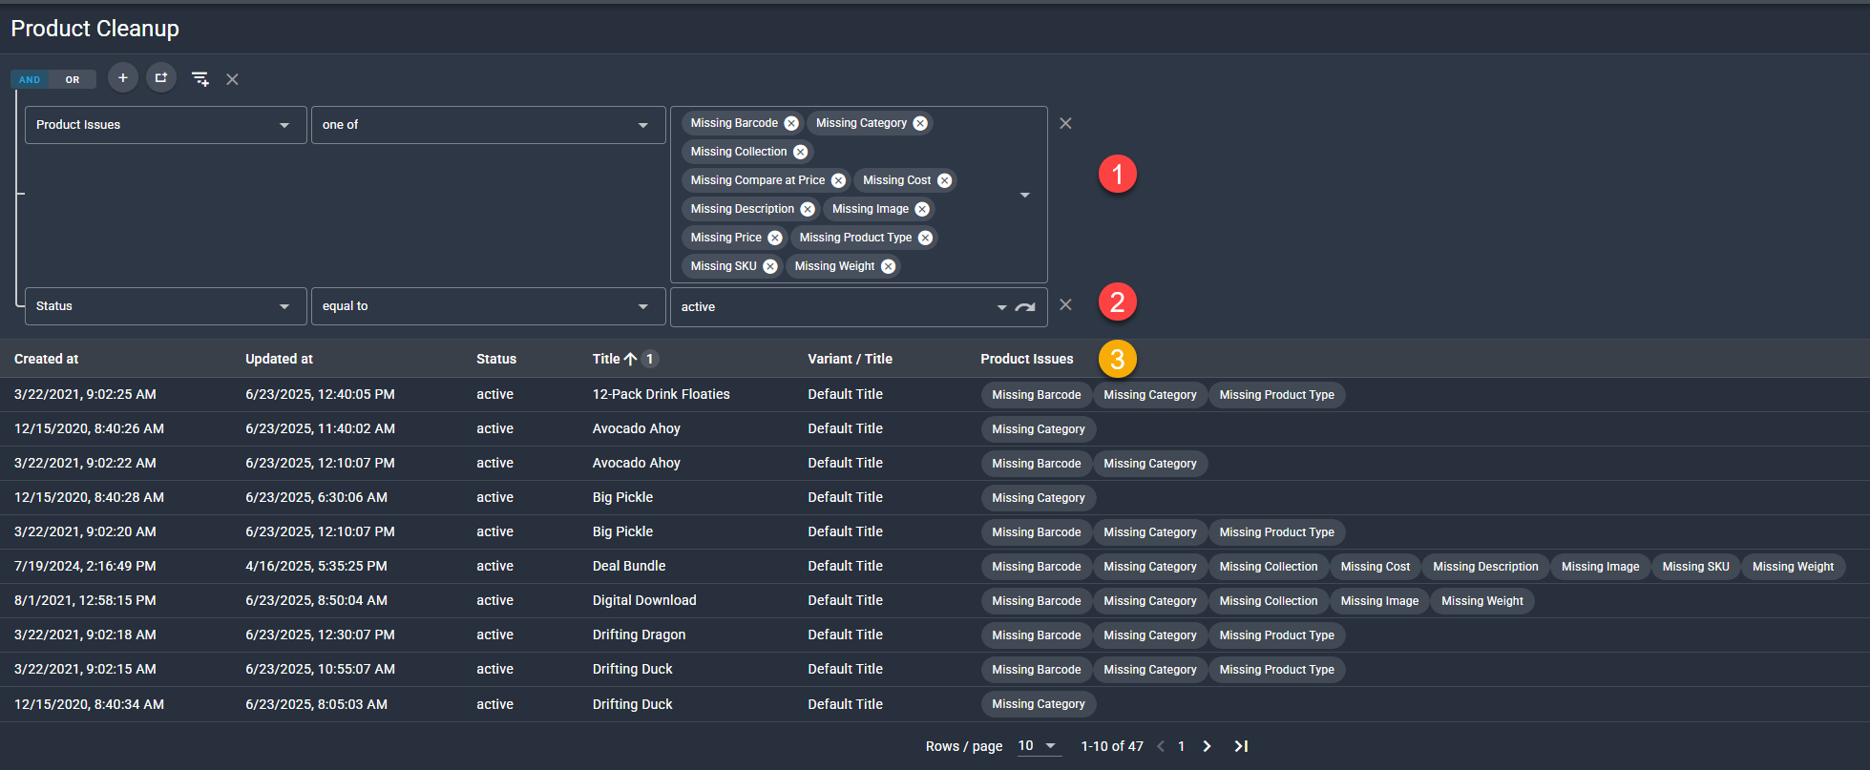The height and width of the screenshot is (770, 1870).
Task: Click the redo arrow in the active field
Action: (x=1025, y=307)
